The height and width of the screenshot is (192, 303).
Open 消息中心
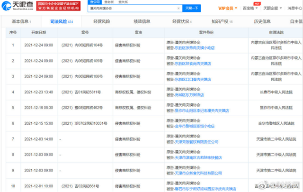point(294,9)
